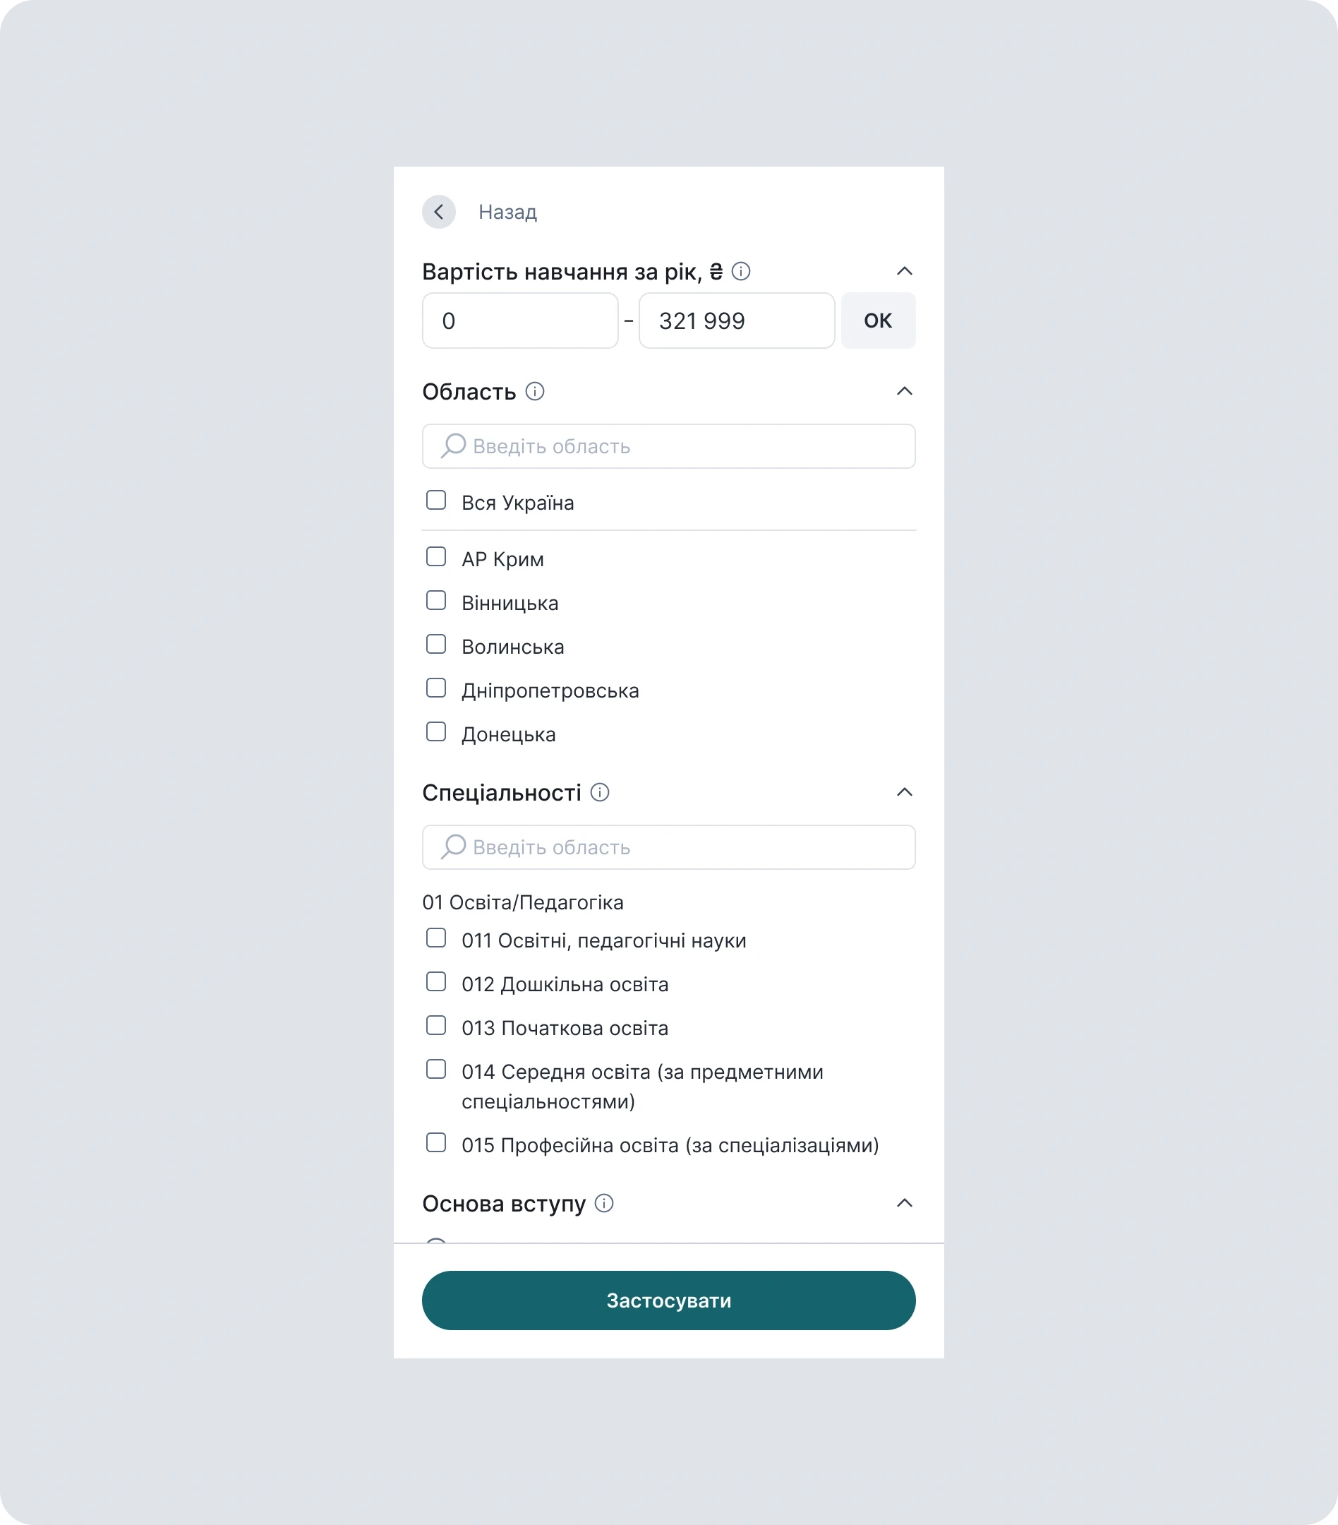
Task: Click the back arrow icon
Action: click(438, 212)
